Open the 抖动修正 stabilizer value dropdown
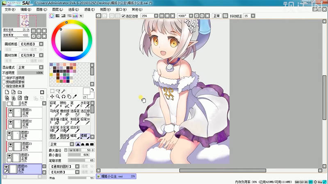 pos(253,16)
